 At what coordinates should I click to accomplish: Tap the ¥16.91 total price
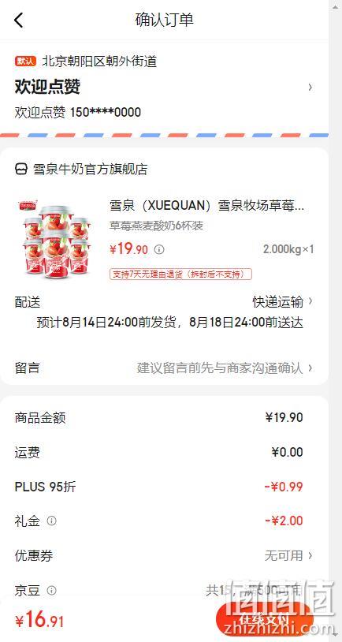[39, 621]
